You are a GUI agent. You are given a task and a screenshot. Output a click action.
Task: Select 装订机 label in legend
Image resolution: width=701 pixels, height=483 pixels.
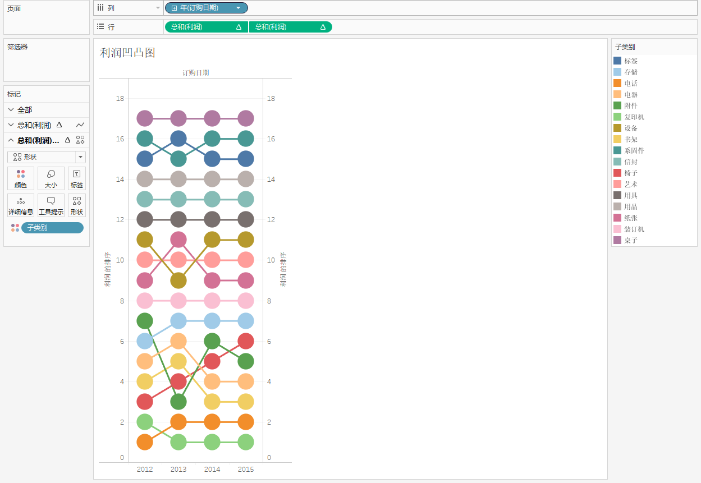(634, 229)
